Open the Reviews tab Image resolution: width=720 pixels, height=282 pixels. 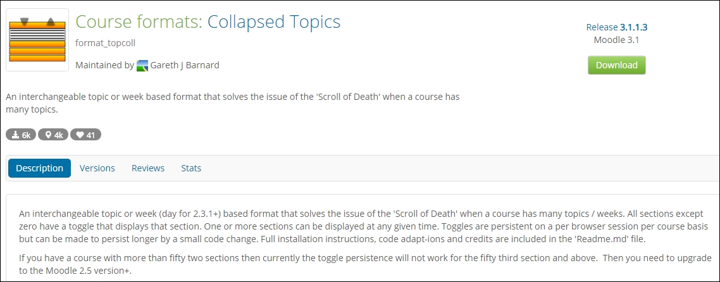click(x=148, y=168)
